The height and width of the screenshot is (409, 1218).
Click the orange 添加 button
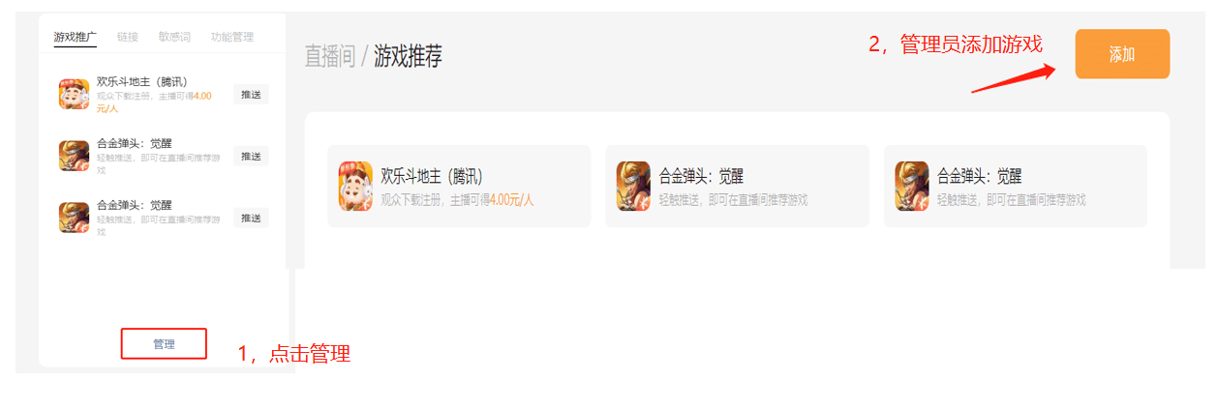point(1122,54)
